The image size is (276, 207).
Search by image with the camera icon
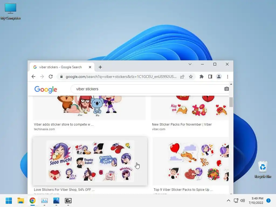(x=226, y=89)
